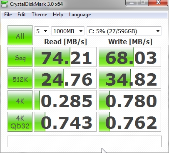Click the 4K read result 0.285
The width and height of the screenshot is (169, 153).
pos(65,100)
